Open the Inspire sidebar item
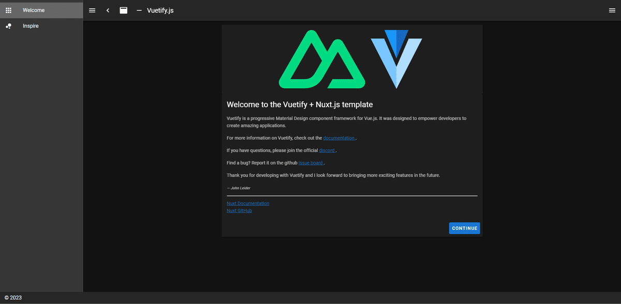Viewport: 621px width, 304px height. click(x=41, y=26)
